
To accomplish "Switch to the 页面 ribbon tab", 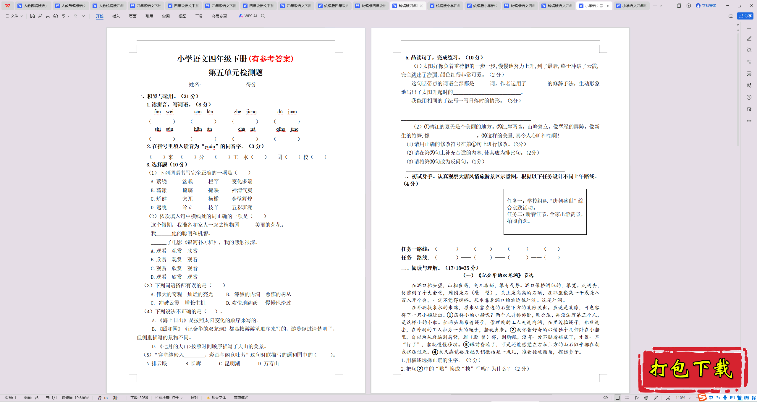I will 132,16.
